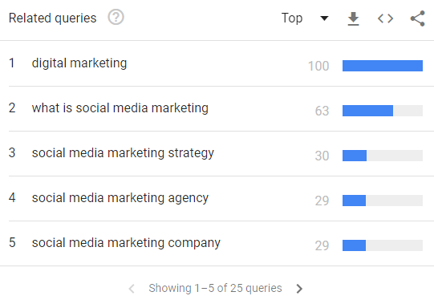This screenshot has width=434, height=304.
Task: Select social media marketing company query
Action: (126, 243)
